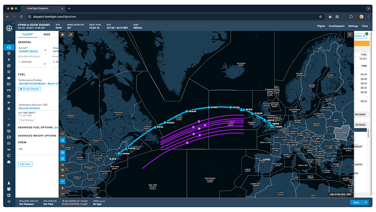Switch to the W&B tab
Image resolution: width=376 pixels, height=212 pixels.
tap(47, 34)
